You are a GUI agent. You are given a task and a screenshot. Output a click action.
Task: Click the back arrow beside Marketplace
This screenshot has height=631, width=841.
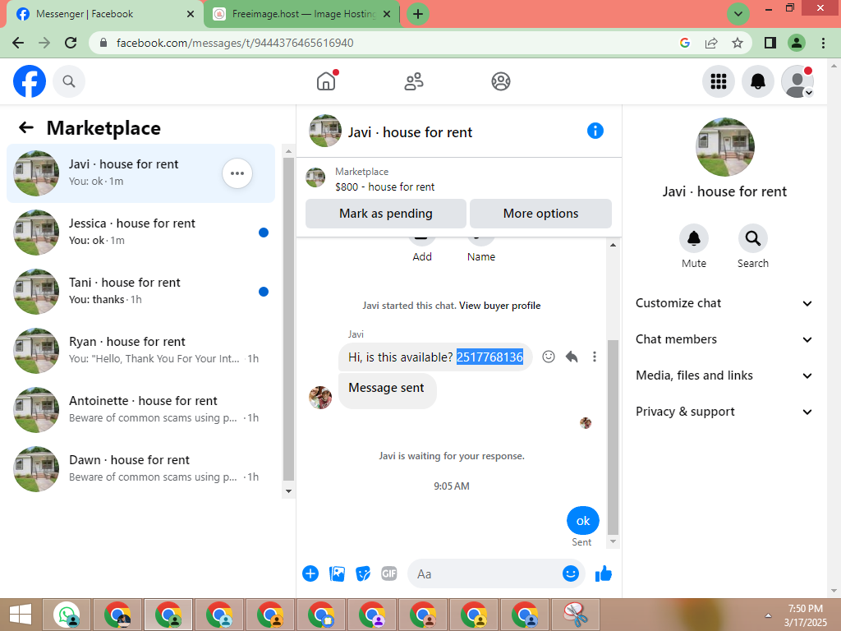pos(25,127)
